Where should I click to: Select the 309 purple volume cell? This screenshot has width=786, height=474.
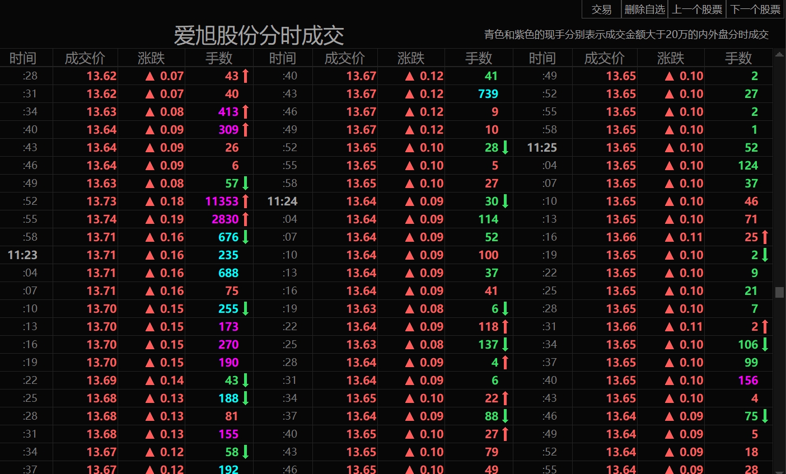click(x=228, y=130)
